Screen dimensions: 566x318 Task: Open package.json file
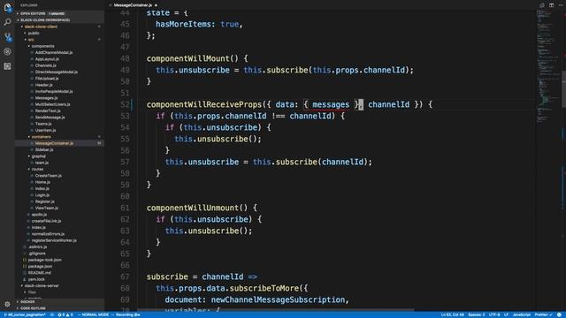[40, 267]
